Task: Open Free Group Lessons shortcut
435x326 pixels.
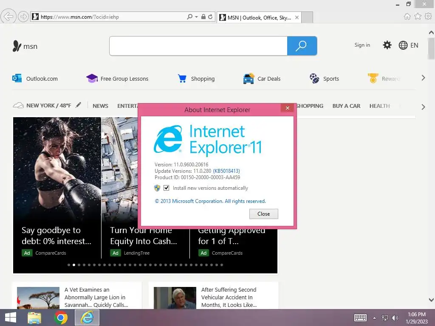Action: pyautogui.click(x=117, y=79)
